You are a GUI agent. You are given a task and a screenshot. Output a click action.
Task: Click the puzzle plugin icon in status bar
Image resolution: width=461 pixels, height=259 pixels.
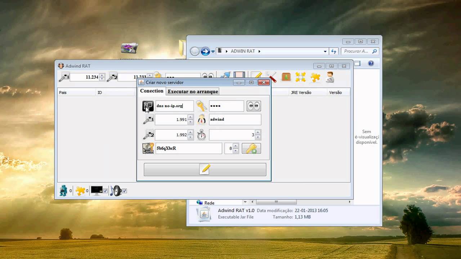pos(80,191)
